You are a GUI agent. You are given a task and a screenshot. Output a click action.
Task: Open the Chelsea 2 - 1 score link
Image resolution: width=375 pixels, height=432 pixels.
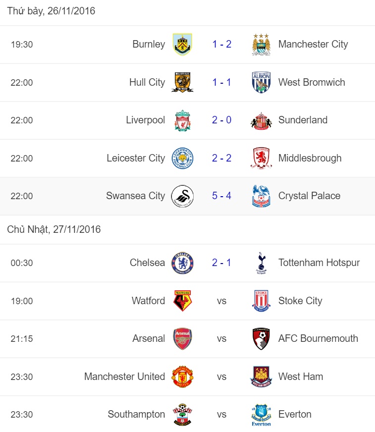click(x=222, y=263)
